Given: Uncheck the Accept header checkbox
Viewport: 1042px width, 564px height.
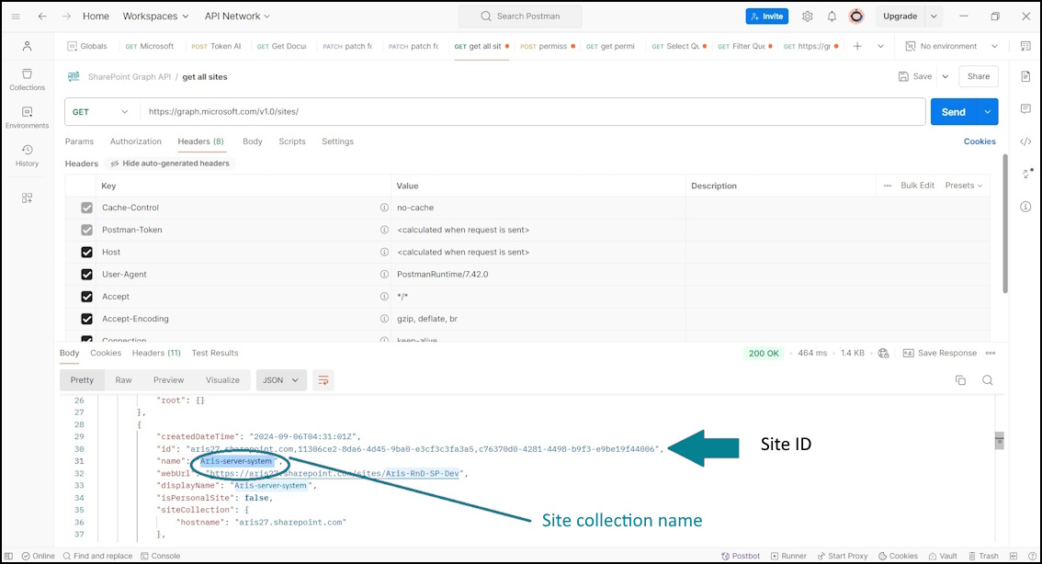Looking at the screenshot, I should [x=86, y=297].
